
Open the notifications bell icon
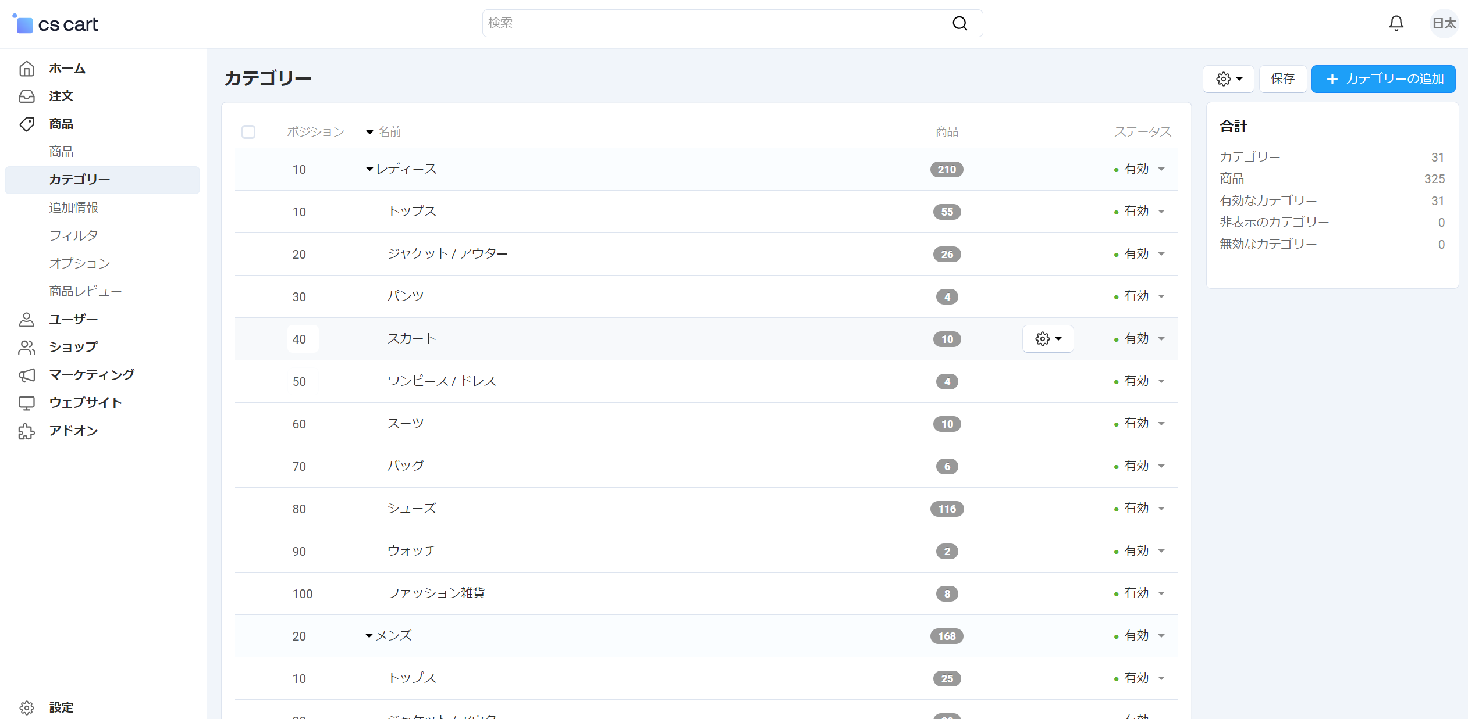[x=1396, y=23]
